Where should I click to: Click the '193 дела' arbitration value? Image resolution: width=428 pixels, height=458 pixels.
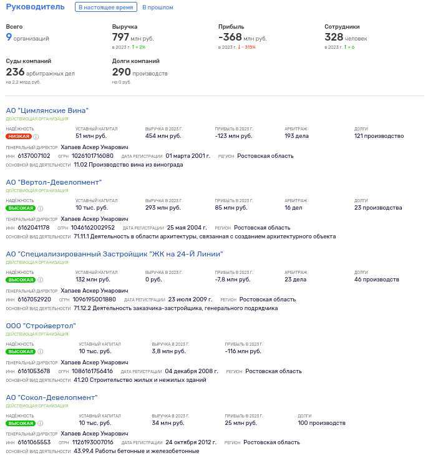click(297, 136)
